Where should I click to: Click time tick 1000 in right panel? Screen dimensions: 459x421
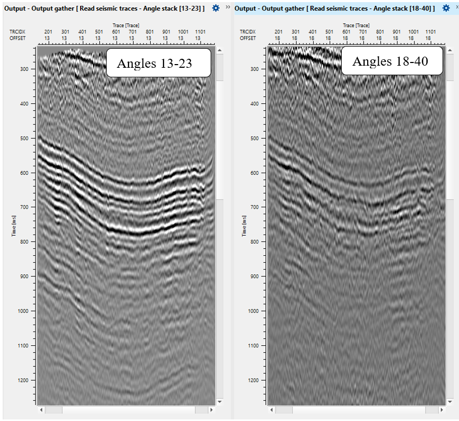[x=253, y=311]
